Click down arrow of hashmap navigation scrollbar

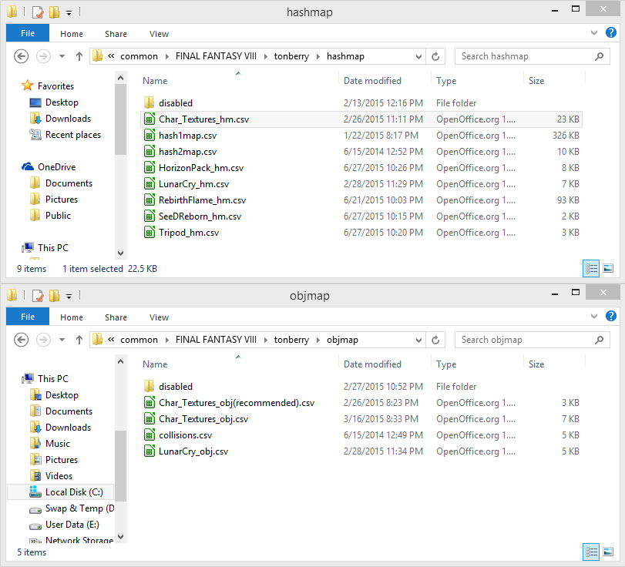(x=120, y=253)
